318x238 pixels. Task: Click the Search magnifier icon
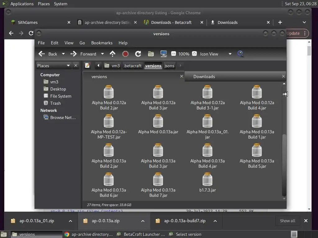pyautogui.click(x=240, y=54)
